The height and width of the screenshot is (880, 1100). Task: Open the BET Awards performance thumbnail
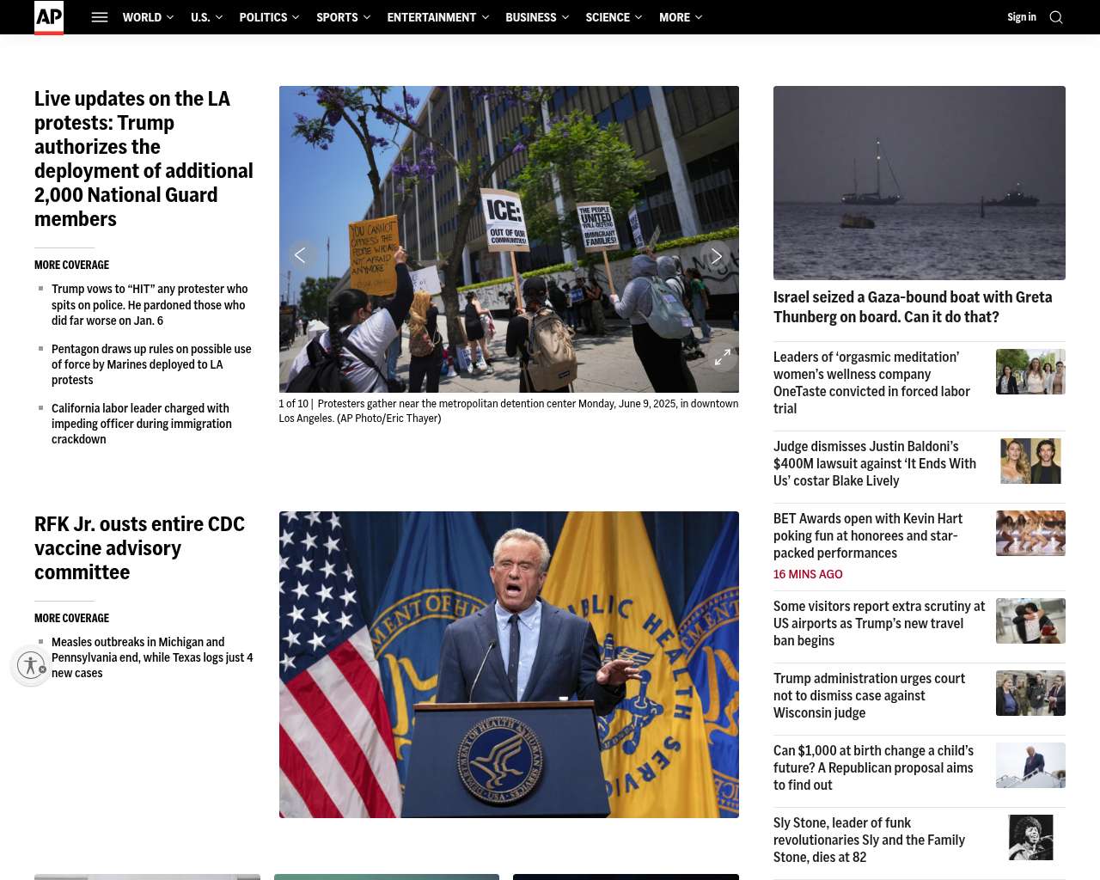(x=1030, y=533)
